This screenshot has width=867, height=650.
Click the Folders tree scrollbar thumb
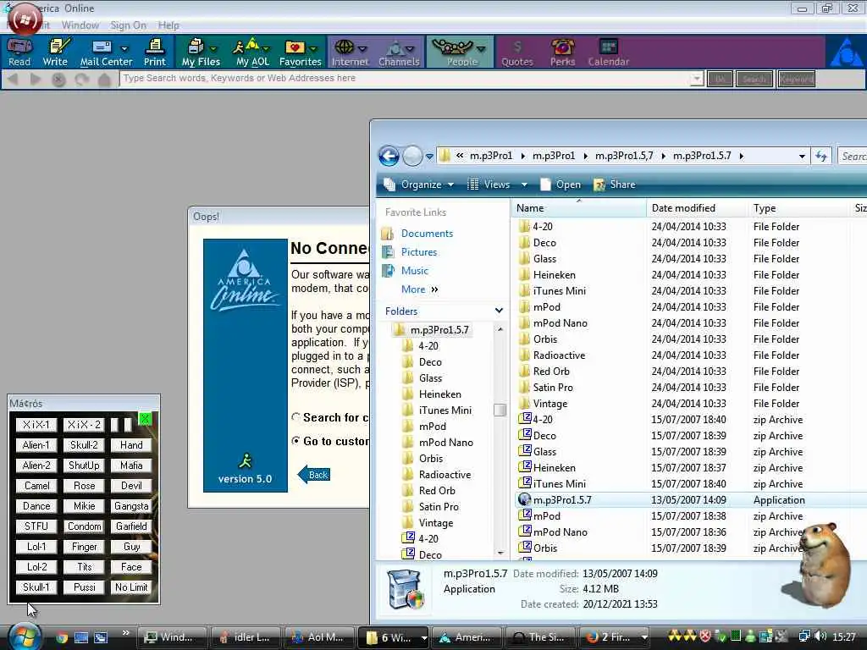500,410
